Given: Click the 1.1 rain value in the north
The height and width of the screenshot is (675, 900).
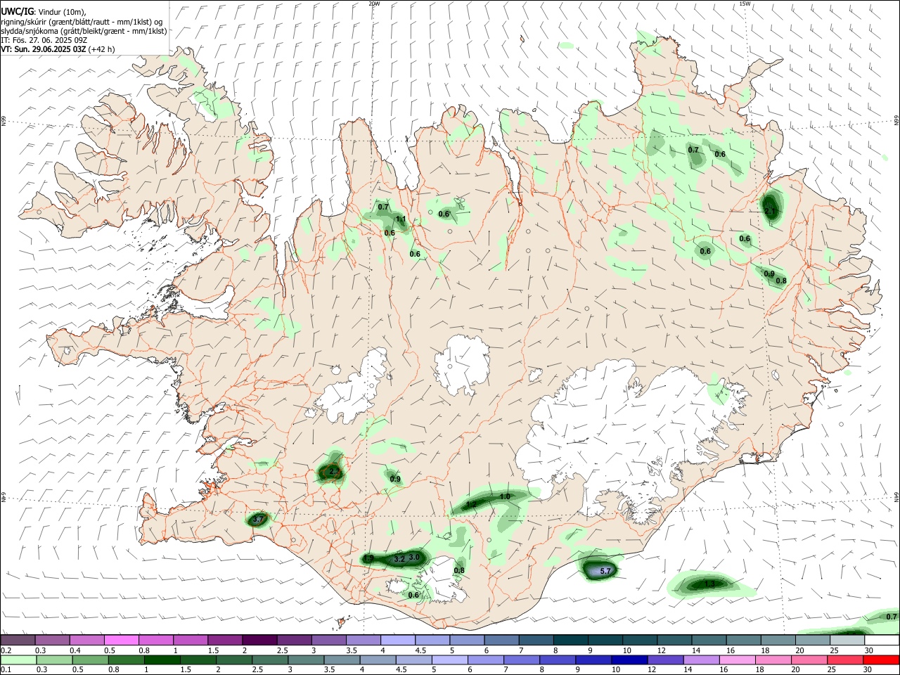Looking at the screenshot, I should pos(401,219).
